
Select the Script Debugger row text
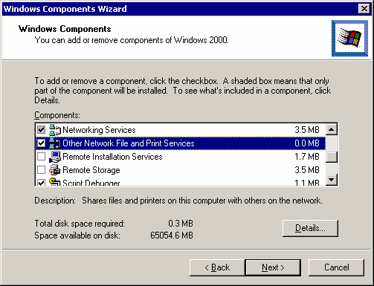coord(91,183)
